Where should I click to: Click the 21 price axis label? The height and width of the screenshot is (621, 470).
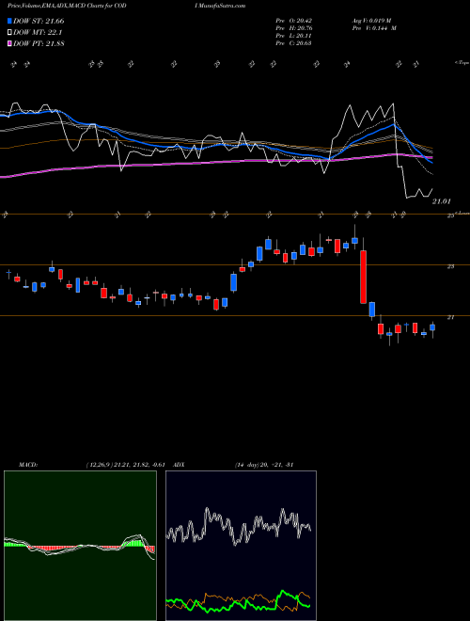tap(450, 317)
